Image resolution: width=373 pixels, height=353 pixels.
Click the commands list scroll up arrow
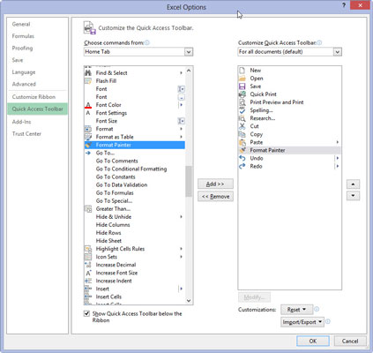pos(189,71)
